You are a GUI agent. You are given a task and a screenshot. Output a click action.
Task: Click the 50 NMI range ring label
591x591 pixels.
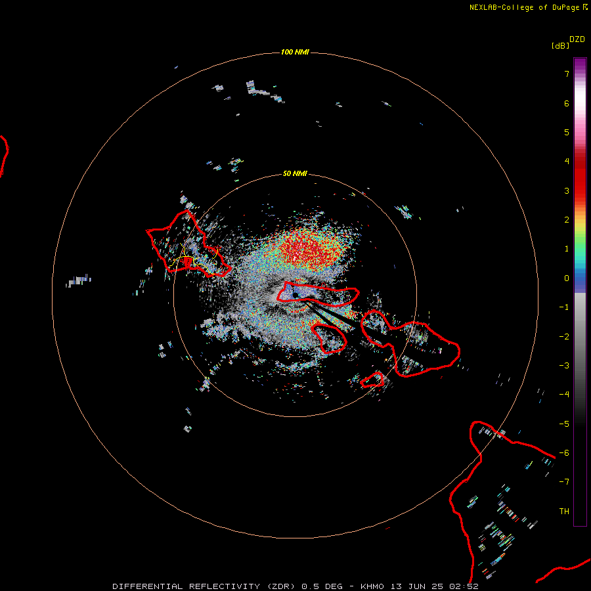pyautogui.click(x=295, y=173)
